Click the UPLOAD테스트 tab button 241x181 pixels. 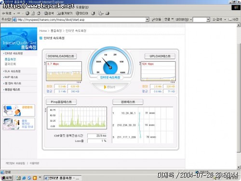(x=160, y=56)
